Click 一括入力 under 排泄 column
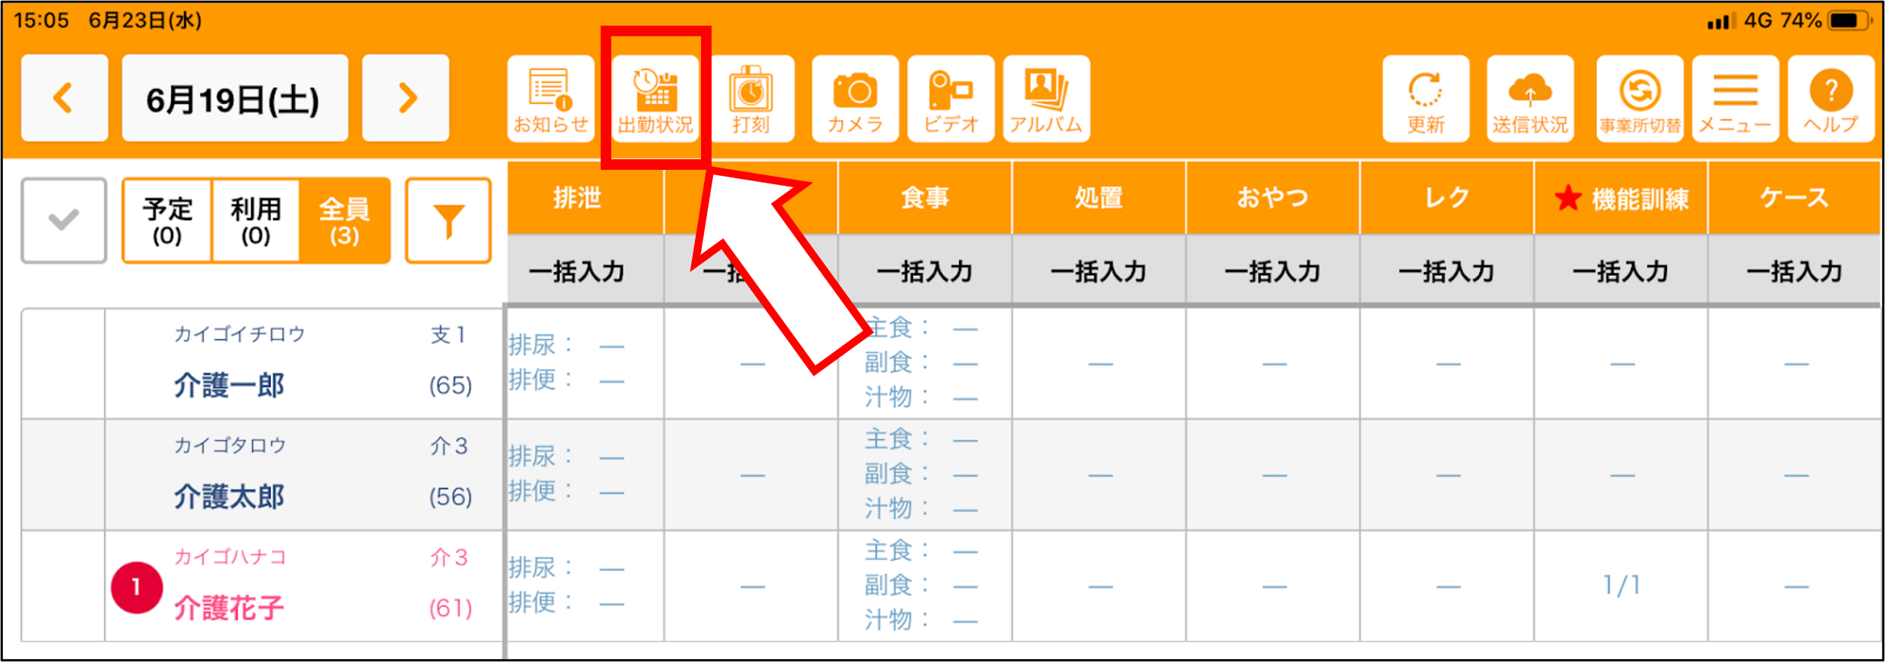 click(x=577, y=271)
